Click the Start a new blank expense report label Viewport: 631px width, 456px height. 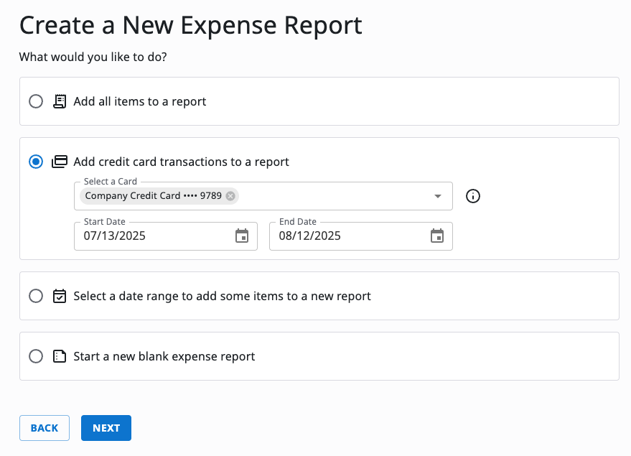[x=164, y=356]
